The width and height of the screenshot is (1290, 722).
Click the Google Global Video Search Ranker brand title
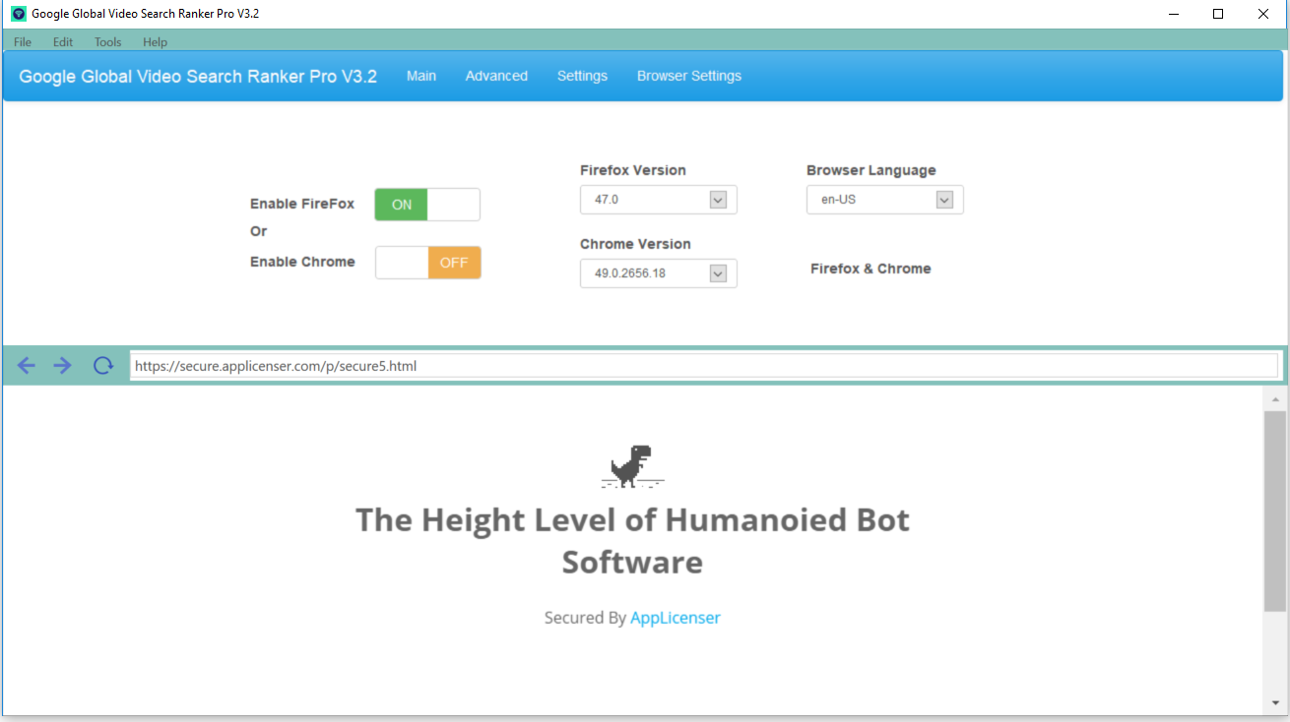tap(198, 77)
